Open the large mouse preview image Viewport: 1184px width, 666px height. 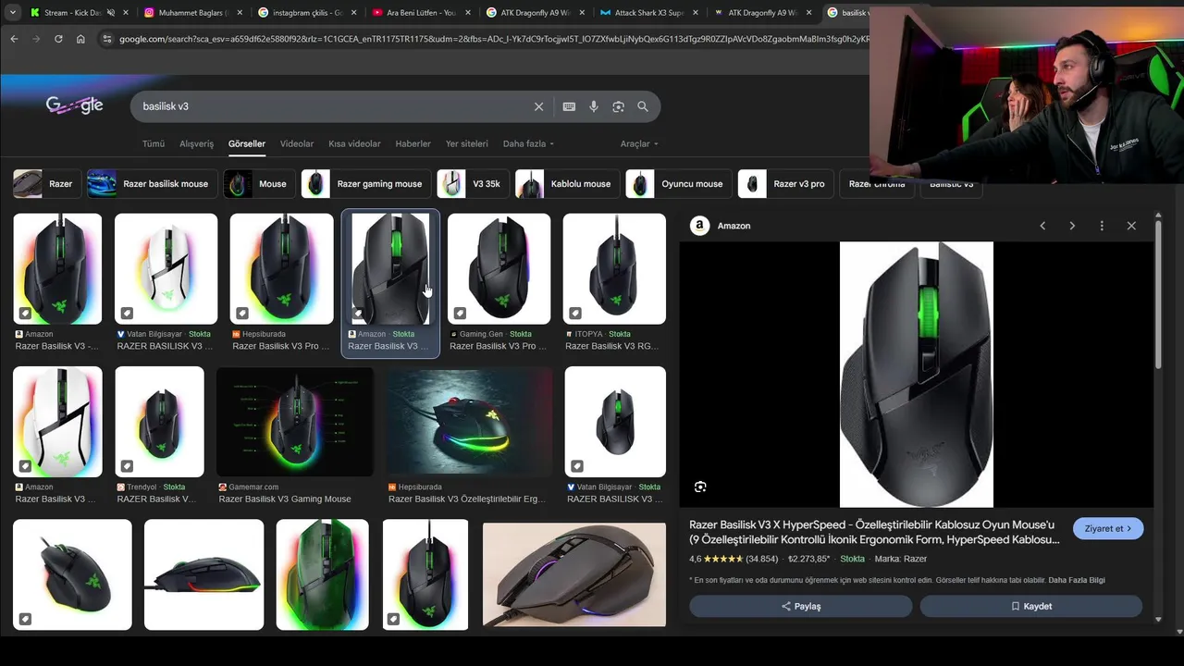[x=917, y=375]
